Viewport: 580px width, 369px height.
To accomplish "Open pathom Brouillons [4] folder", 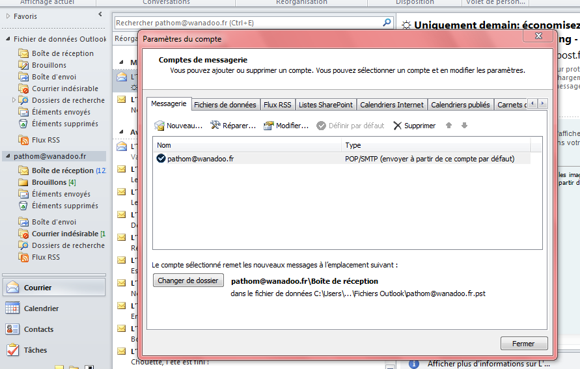I will coord(53,182).
